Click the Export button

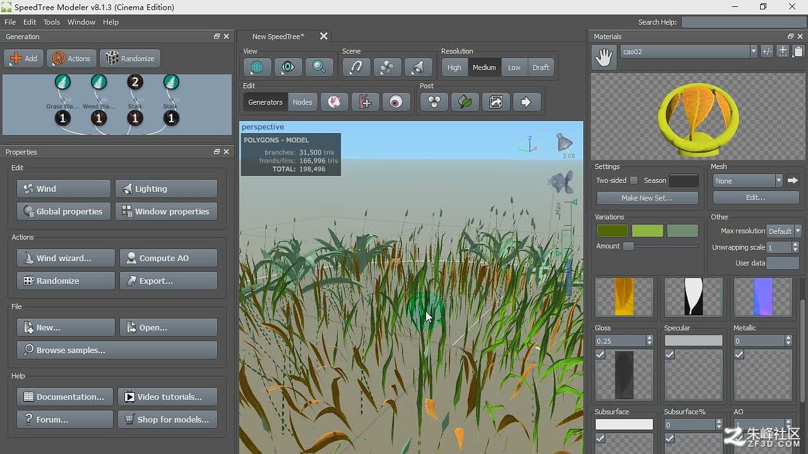169,281
